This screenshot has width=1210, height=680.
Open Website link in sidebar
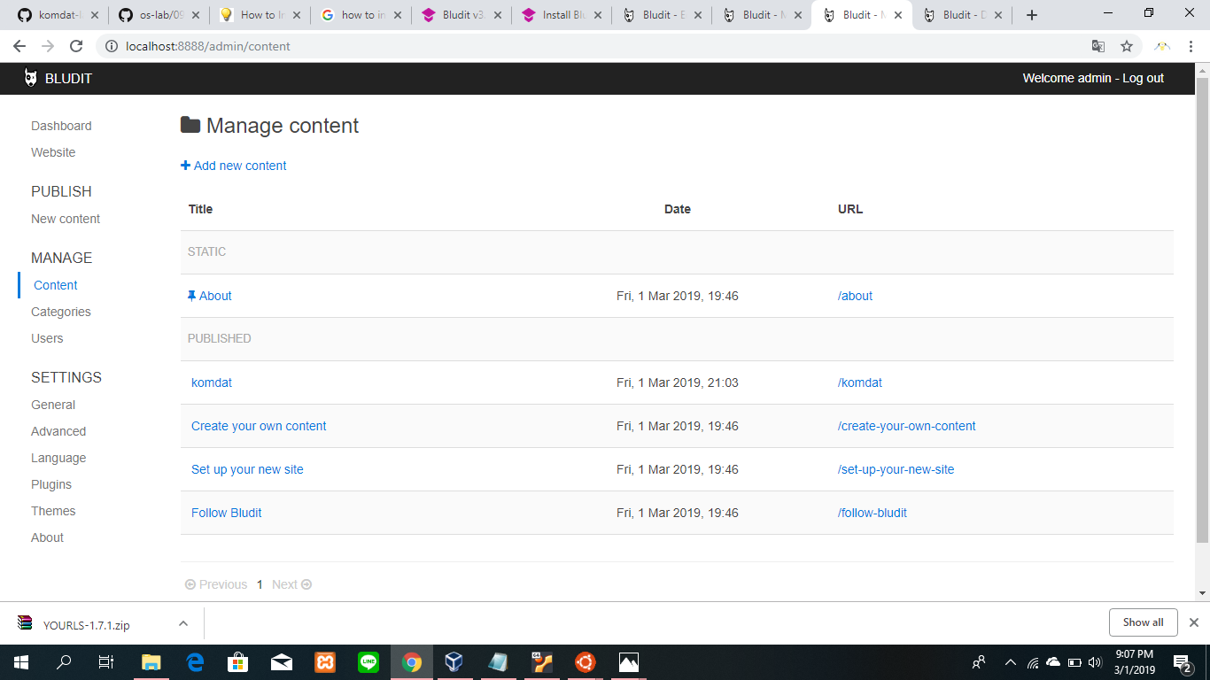click(x=53, y=152)
